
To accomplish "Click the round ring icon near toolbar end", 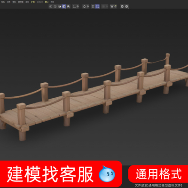I will click(x=122, y=7).
